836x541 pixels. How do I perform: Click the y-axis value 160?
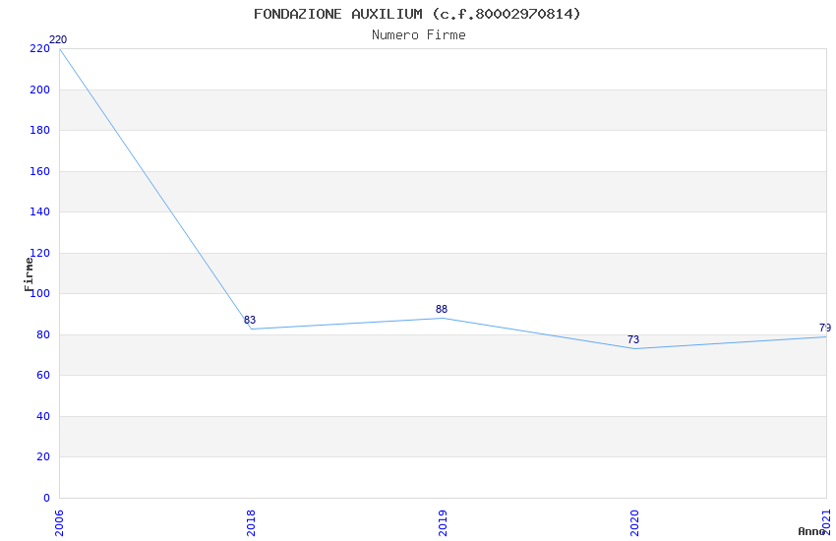click(40, 171)
